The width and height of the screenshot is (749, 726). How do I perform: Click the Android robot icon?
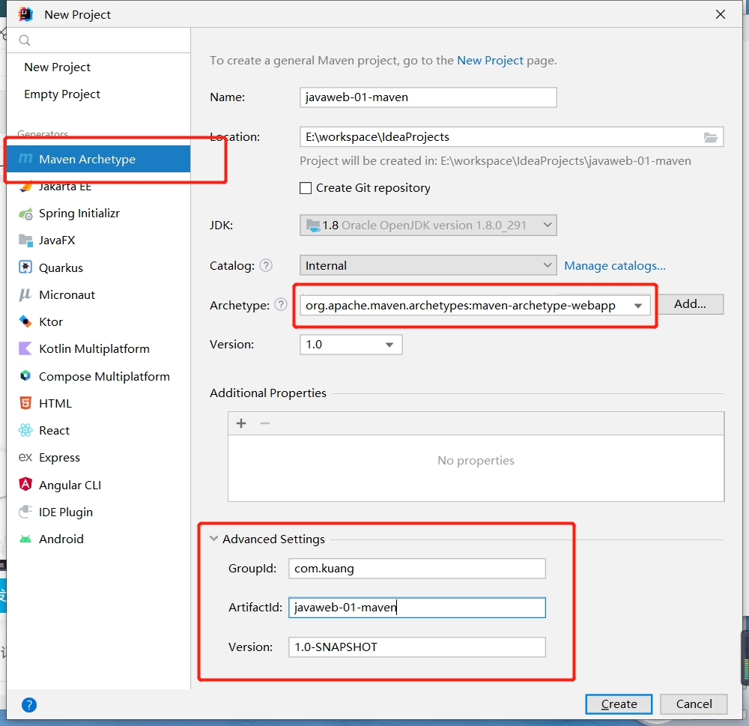[25, 539]
